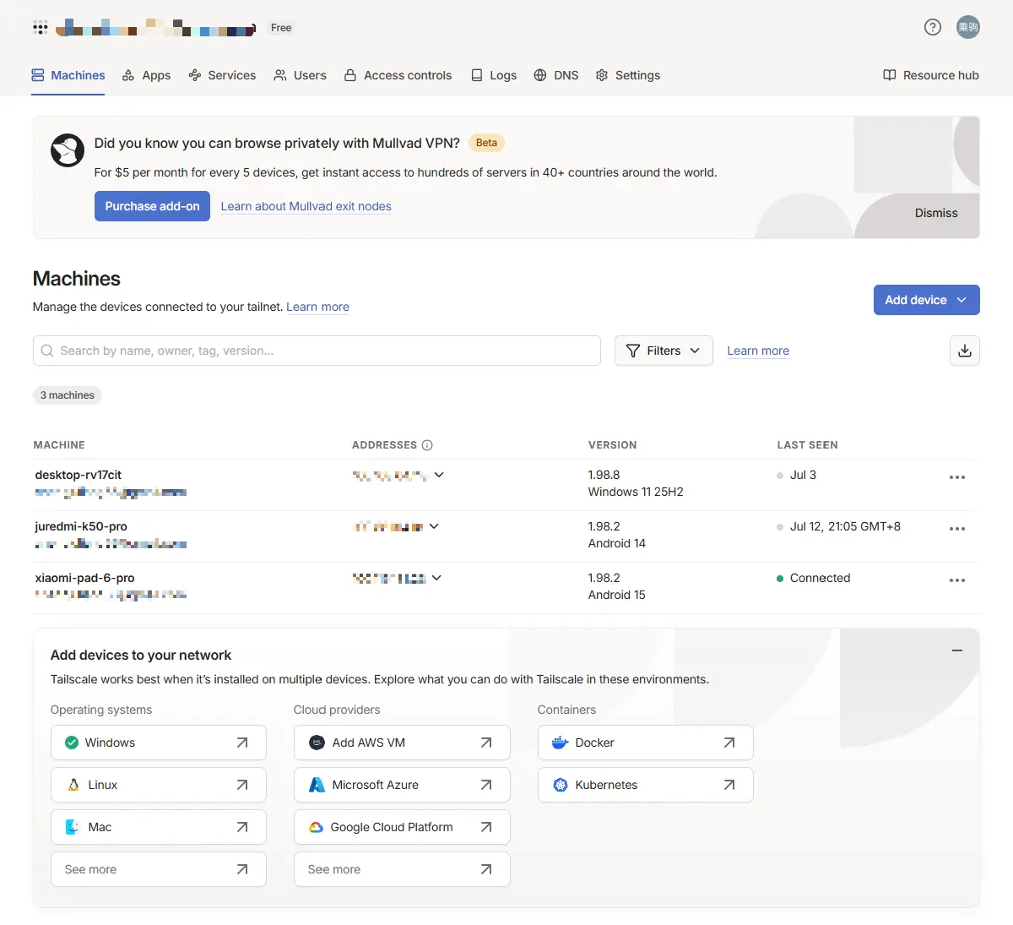Open the xiaomi-pad-6-pro machine
This screenshot has height=925, width=1013.
84,578
